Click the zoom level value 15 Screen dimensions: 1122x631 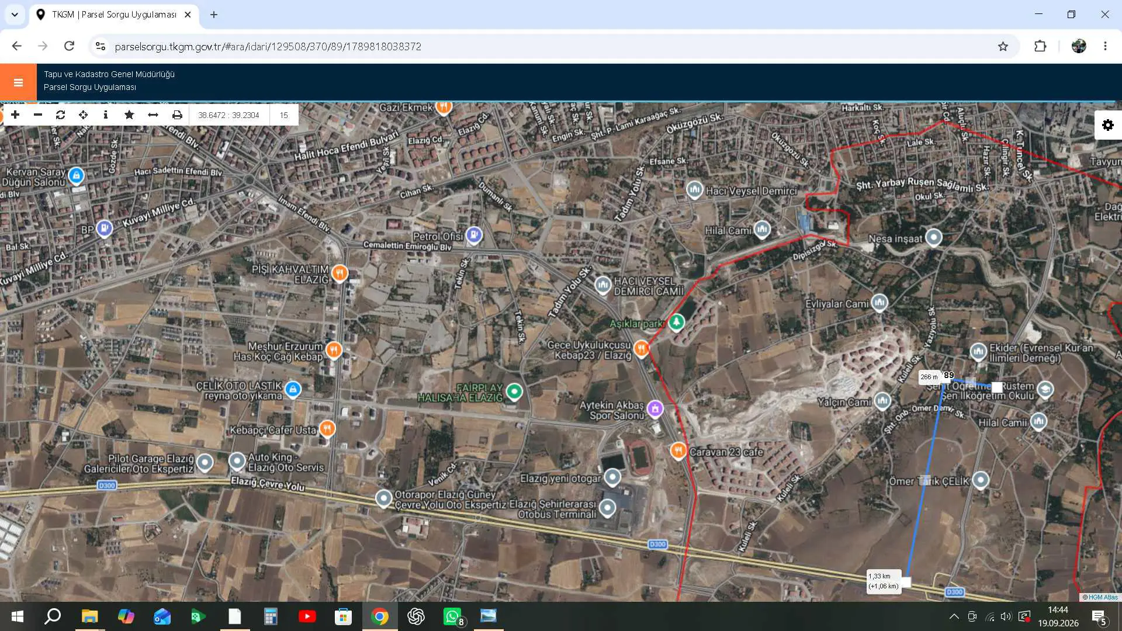click(283, 115)
